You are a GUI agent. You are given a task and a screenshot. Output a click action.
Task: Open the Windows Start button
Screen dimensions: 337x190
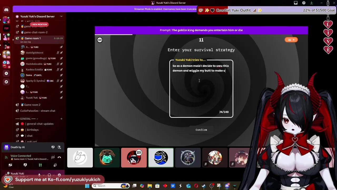coord(87,186)
